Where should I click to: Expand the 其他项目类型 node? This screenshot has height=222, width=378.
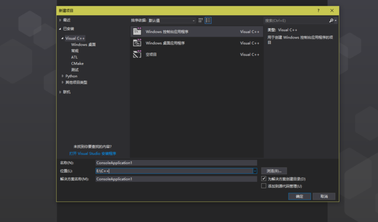62,82
